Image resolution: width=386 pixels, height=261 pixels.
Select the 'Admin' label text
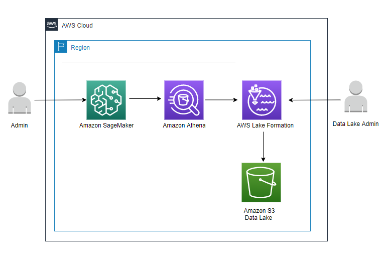pyautogui.click(x=19, y=125)
